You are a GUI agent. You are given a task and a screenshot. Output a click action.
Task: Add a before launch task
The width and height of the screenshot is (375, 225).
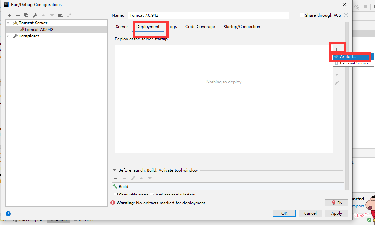click(116, 178)
